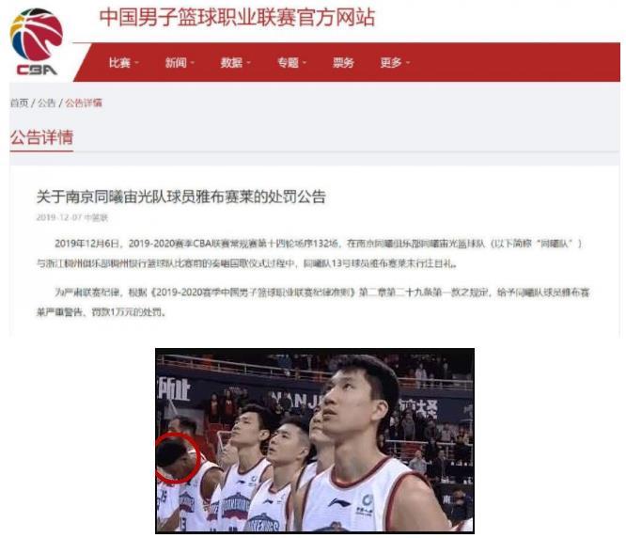Click the red circled player in photo
The image size is (626, 538).
click(x=178, y=458)
